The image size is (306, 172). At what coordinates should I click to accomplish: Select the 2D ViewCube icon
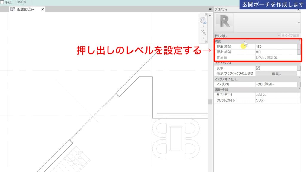point(203,20)
